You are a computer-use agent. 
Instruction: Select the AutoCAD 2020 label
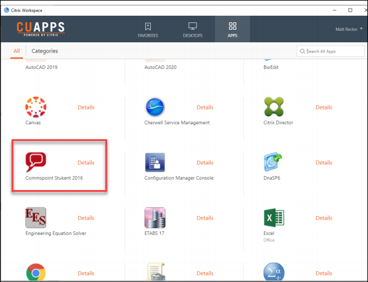160,67
